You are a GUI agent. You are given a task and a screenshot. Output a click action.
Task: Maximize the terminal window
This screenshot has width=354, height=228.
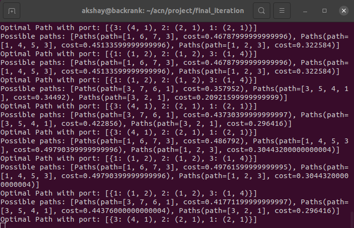[324, 11]
